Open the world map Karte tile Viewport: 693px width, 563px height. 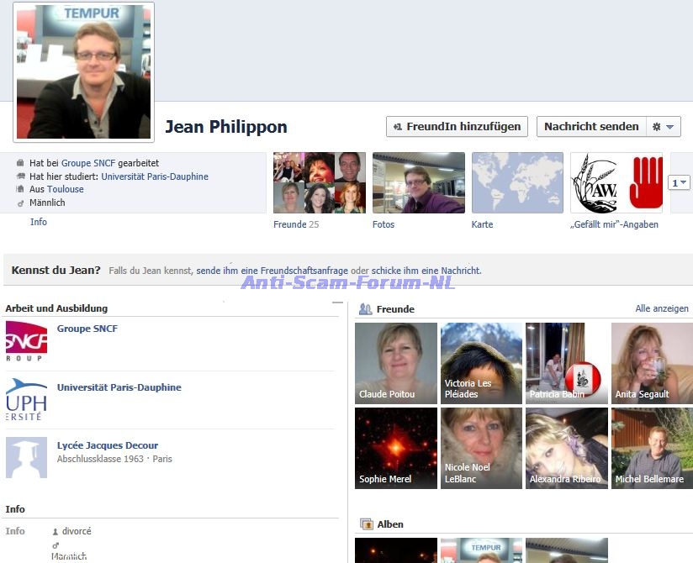(x=517, y=182)
